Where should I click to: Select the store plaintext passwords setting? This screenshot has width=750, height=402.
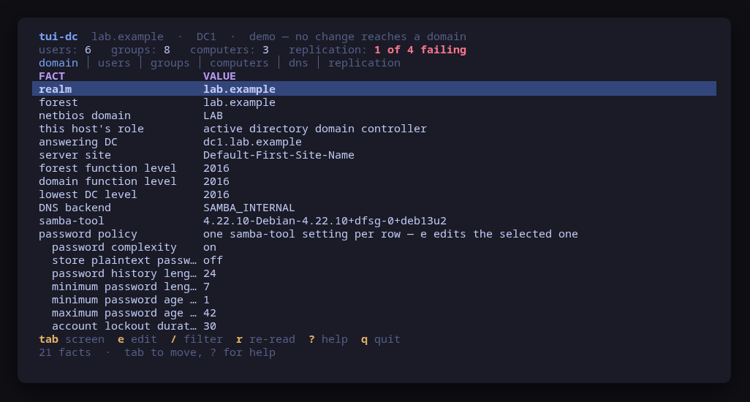point(374,260)
